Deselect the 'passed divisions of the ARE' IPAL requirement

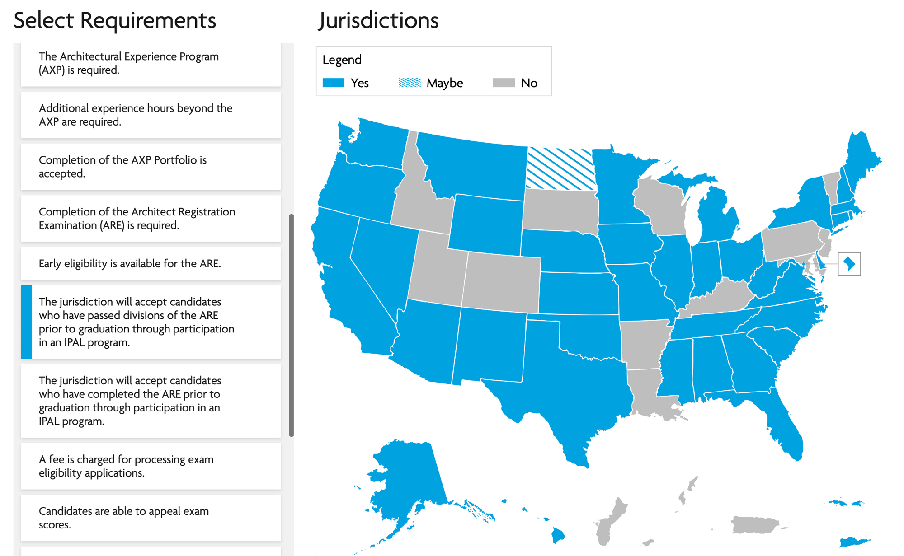click(151, 322)
